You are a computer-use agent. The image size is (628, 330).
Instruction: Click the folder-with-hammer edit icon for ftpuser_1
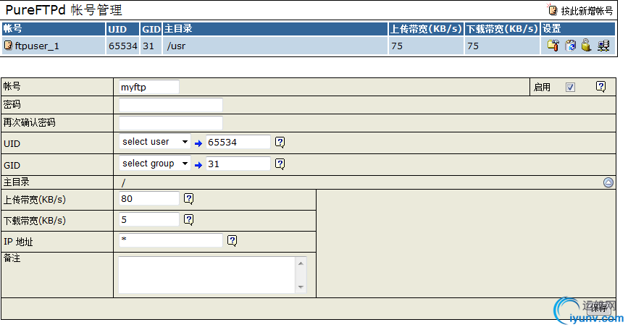pos(553,46)
